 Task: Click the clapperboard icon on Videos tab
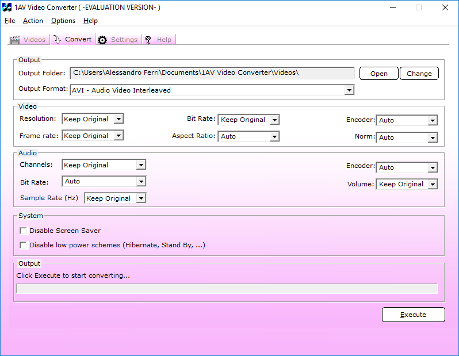pos(14,40)
